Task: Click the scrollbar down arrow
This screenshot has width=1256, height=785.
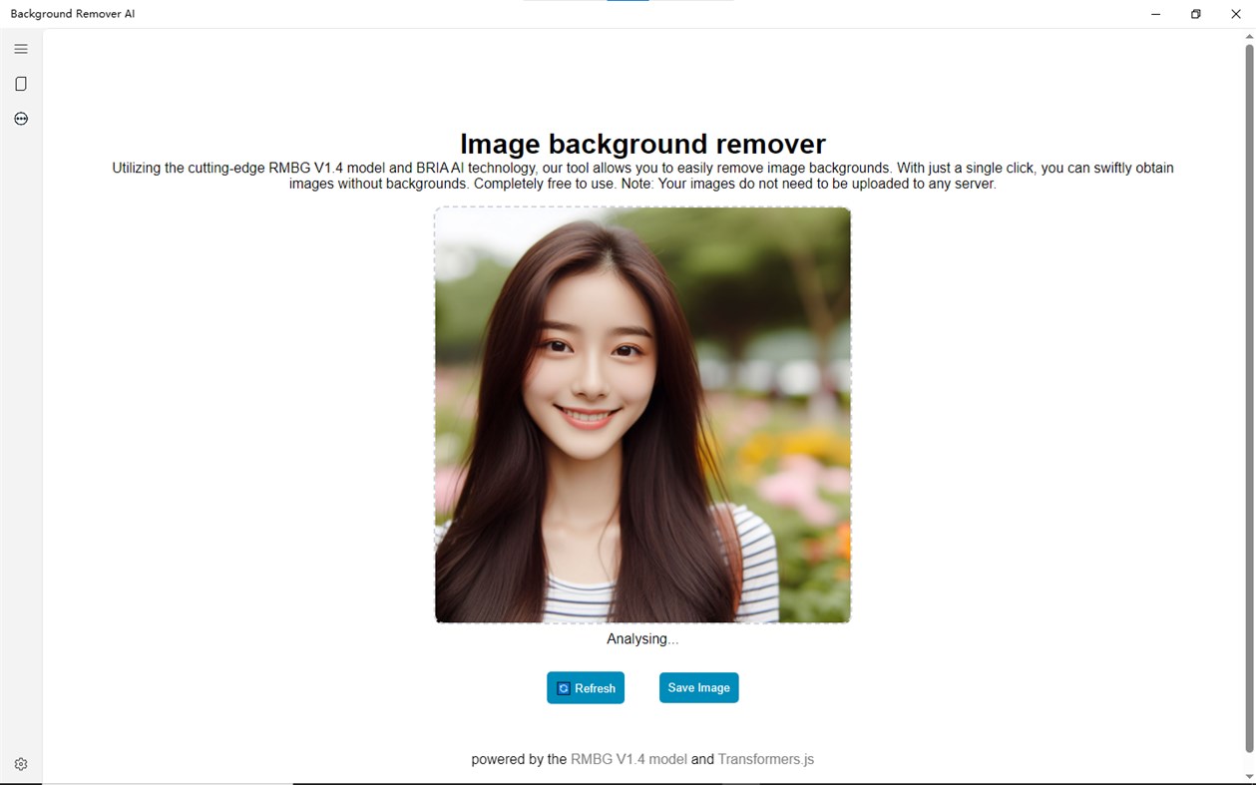Action: point(1248,777)
